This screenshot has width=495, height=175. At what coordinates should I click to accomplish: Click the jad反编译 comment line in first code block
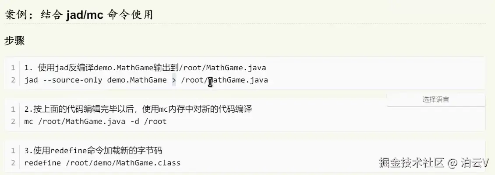coord(145,68)
